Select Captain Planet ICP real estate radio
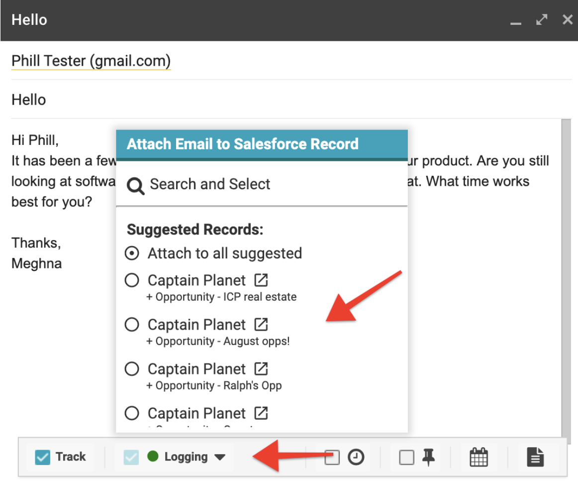Screen dimensions: 578x481 [132, 280]
